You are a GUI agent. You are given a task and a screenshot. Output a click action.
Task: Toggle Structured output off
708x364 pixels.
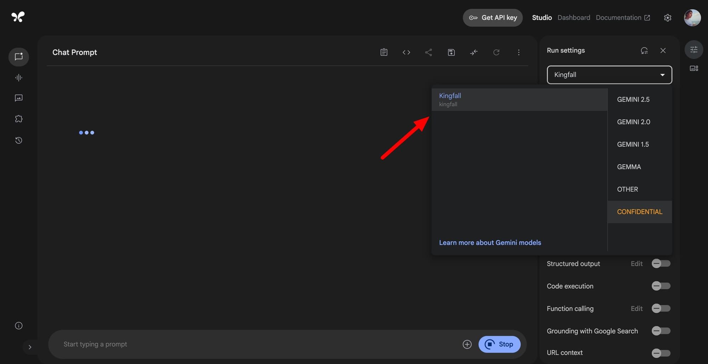click(661, 264)
